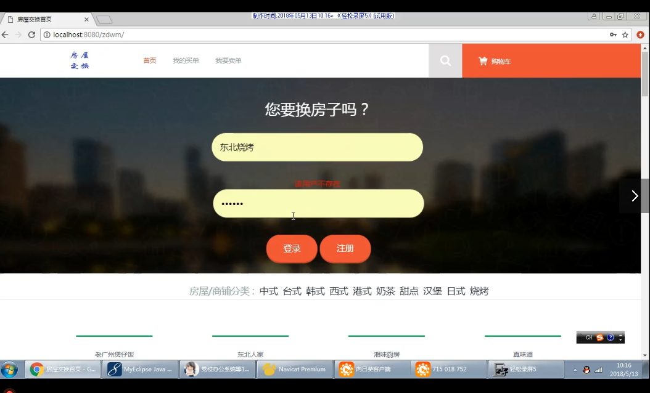
Task: Click the Sogou S icon in the language bar
Action: (x=600, y=338)
